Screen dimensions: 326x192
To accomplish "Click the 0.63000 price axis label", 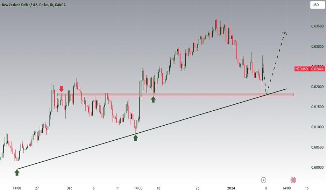I will click(x=317, y=46).
